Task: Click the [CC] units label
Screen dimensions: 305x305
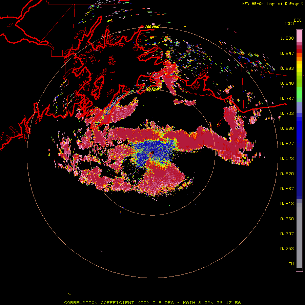Action: pos(289,23)
